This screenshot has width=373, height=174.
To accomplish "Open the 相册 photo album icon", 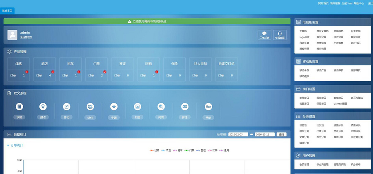I will coord(138,107).
